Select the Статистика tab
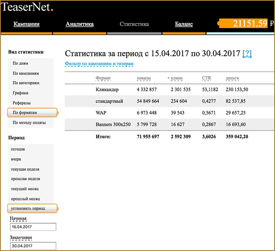Image resolution: width=275 pixels, height=251 pixels. (x=134, y=24)
